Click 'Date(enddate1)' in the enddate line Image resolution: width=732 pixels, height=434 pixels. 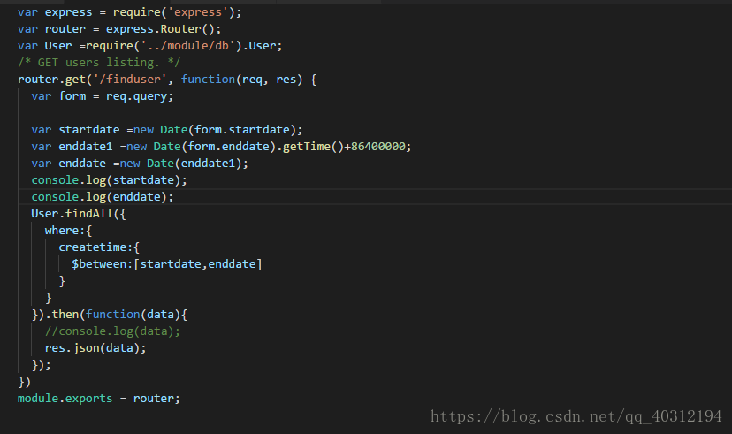click(194, 164)
